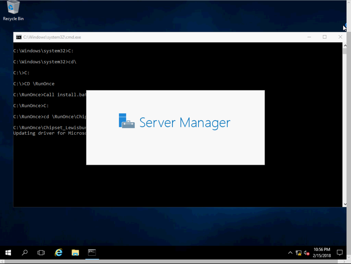351x264 pixels.
Task: Click the 'C:\Windows\system32>cd\' line
Action: (45, 62)
